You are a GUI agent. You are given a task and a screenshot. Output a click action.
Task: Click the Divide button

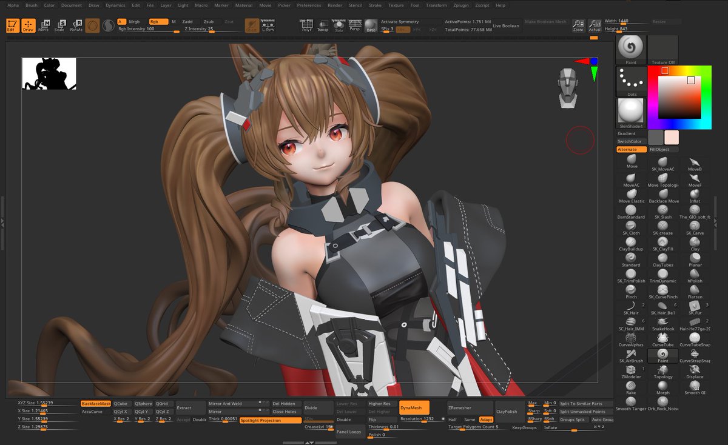pyautogui.click(x=318, y=407)
